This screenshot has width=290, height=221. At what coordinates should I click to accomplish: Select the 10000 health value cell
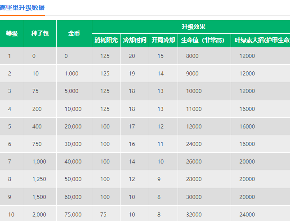(205, 91)
